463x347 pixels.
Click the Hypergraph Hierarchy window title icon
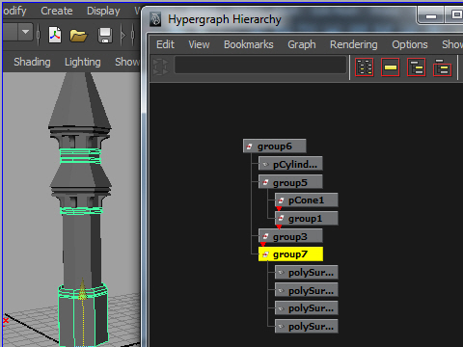tap(155, 19)
